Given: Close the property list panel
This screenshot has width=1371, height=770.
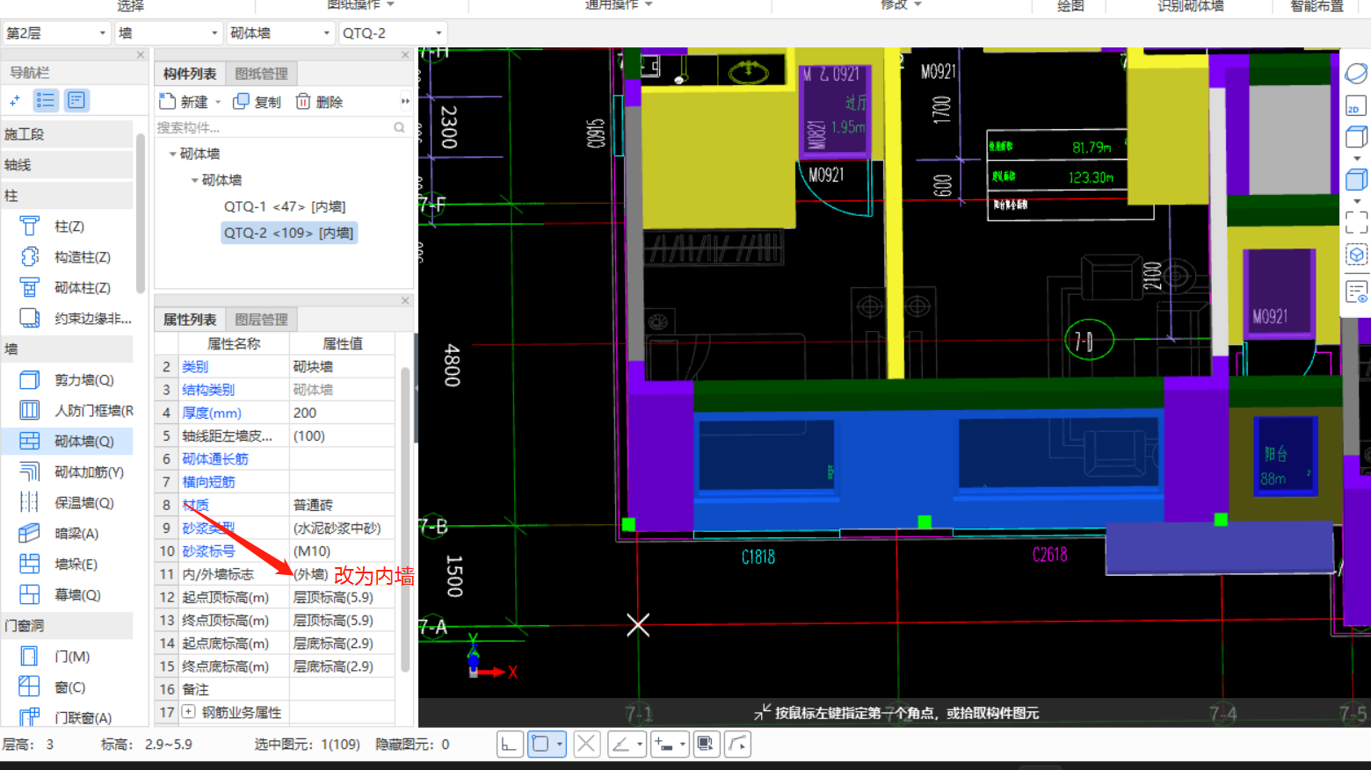Looking at the screenshot, I should (405, 300).
